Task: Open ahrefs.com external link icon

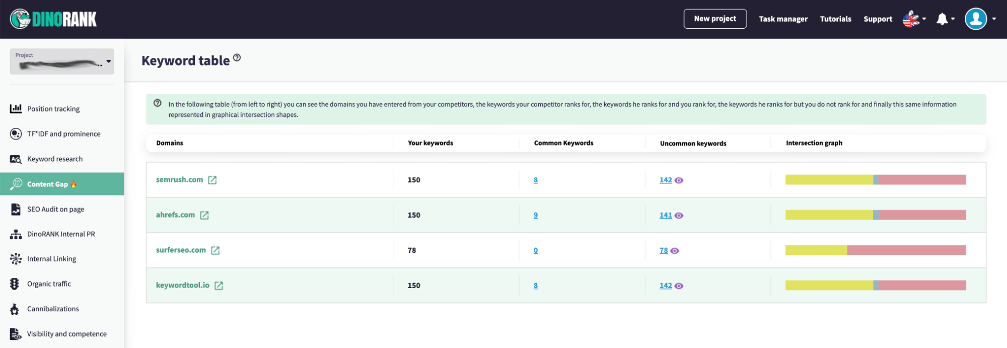Action: tap(204, 215)
